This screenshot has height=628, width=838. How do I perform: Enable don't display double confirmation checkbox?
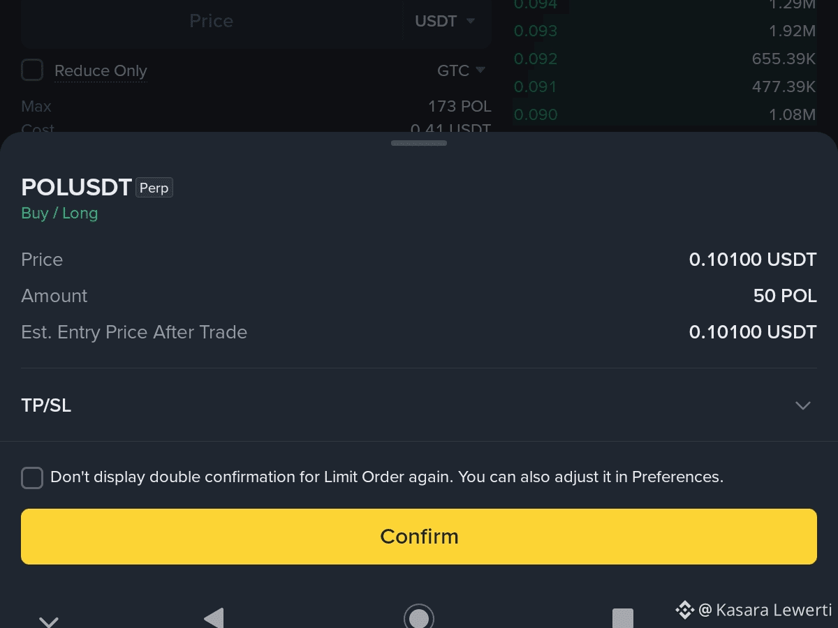coord(32,478)
